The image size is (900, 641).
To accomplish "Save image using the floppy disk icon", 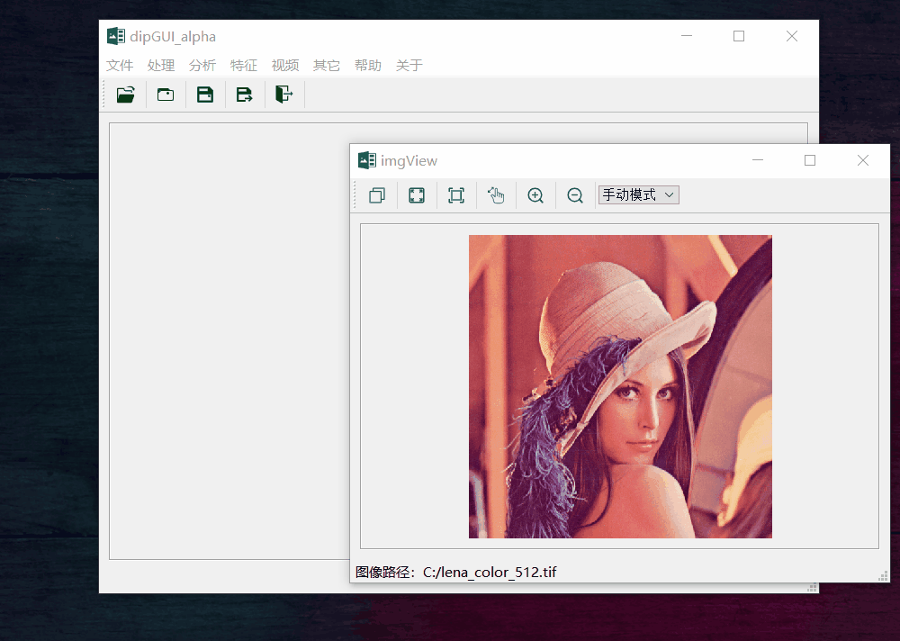I will pyautogui.click(x=205, y=95).
